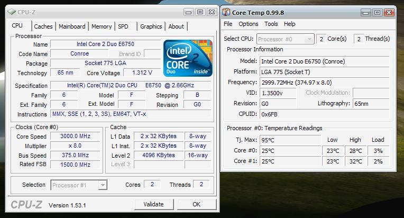Click the Core #1 load value 2%
The height and width of the screenshot is (218, 404).
378,161
